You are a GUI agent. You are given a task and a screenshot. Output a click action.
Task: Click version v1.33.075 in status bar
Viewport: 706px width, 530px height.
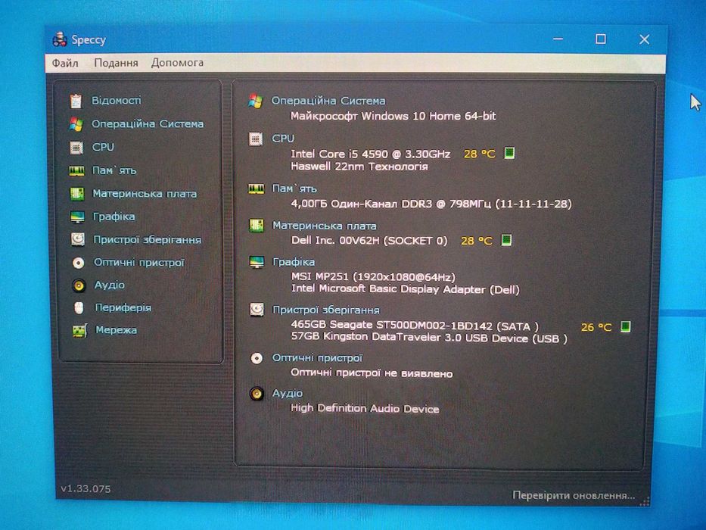(86, 488)
